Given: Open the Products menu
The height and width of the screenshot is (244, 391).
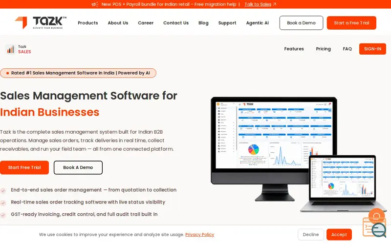Looking at the screenshot, I should coord(88,23).
